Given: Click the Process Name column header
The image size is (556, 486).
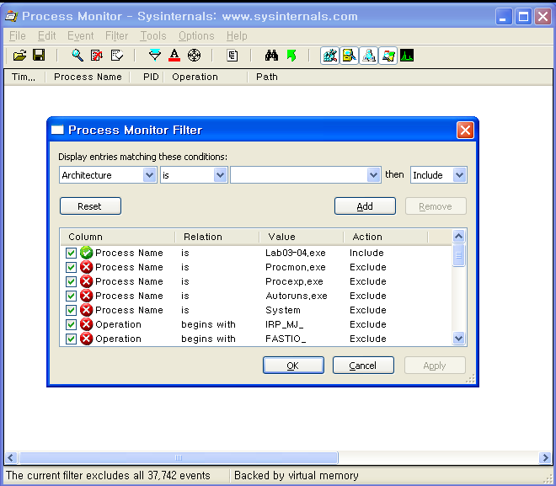Looking at the screenshot, I should [x=88, y=77].
